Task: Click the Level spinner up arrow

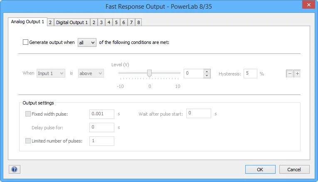Action: point(207,71)
